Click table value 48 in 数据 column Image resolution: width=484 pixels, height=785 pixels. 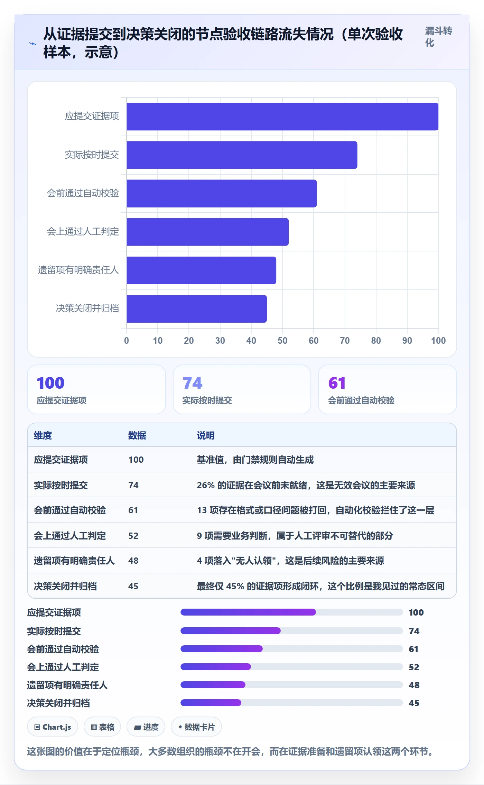click(133, 561)
